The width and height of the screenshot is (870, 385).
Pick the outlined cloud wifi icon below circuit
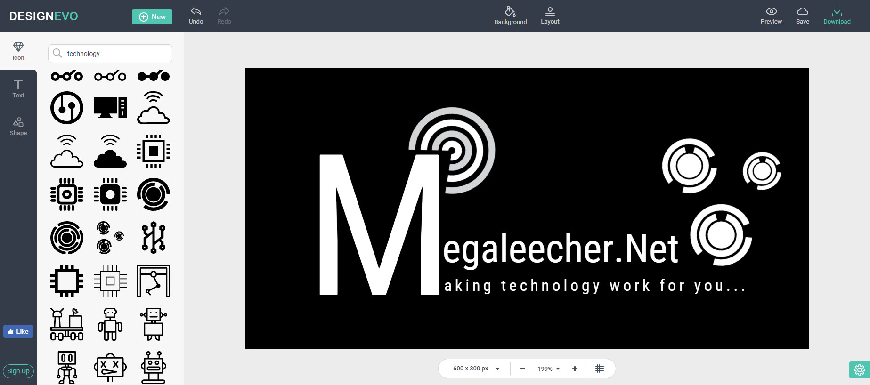(x=67, y=151)
